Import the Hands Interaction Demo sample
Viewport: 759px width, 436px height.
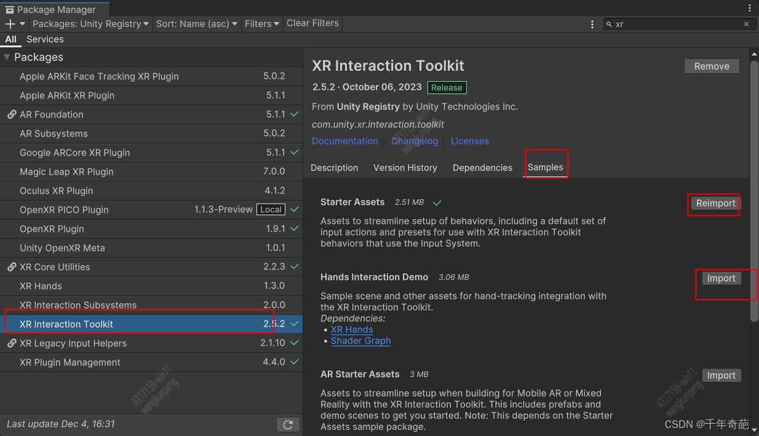click(x=721, y=279)
